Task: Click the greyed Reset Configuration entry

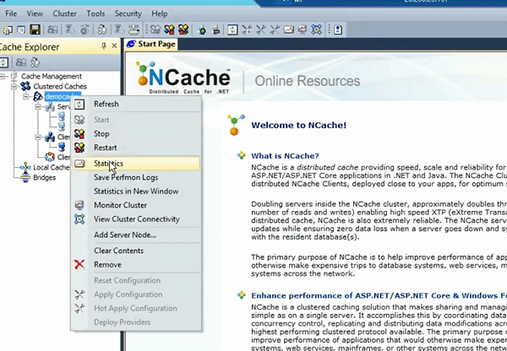Action: click(x=136, y=280)
